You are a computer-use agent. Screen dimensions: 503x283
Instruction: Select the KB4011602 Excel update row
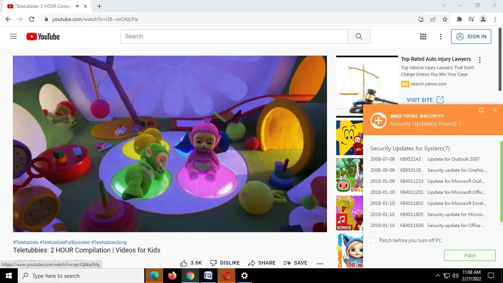coord(429,203)
